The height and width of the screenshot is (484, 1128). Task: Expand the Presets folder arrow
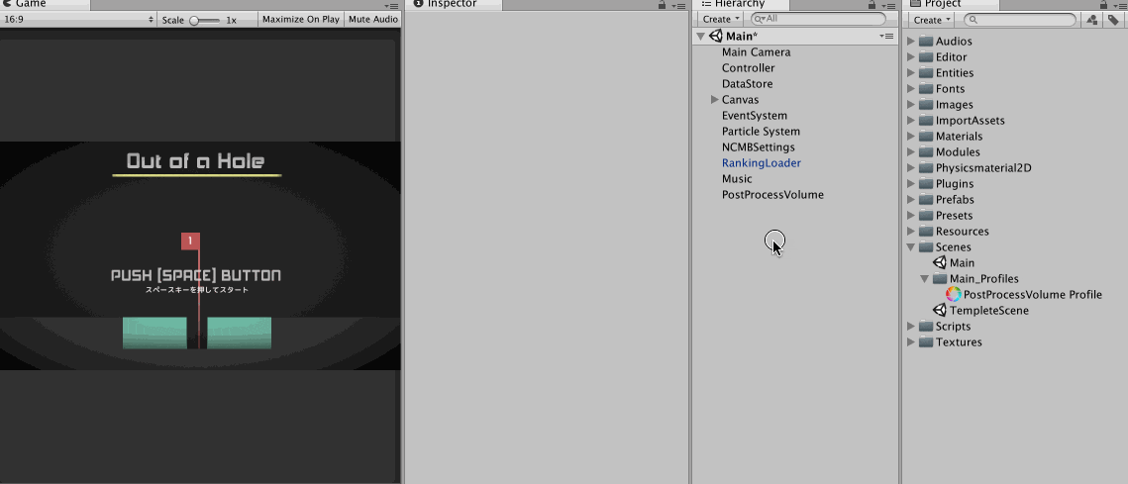point(911,215)
